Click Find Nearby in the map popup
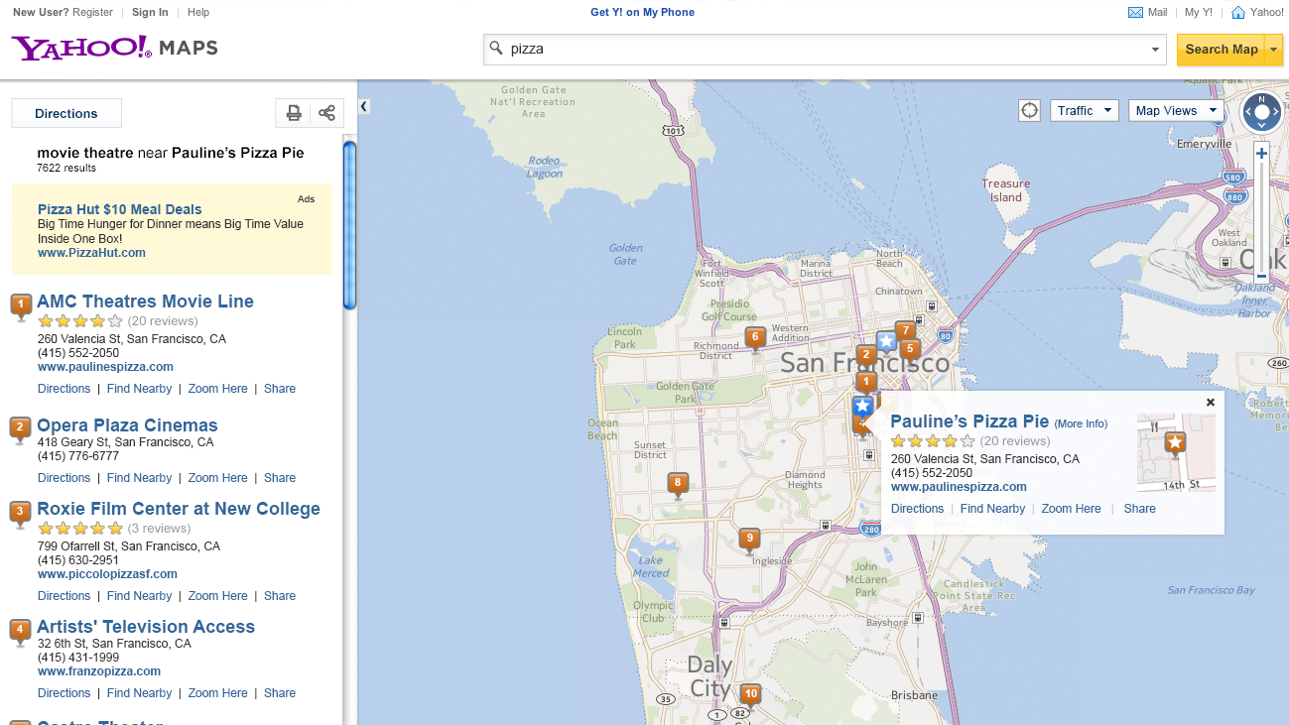This screenshot has height=725, width=1289. (992, 509)
